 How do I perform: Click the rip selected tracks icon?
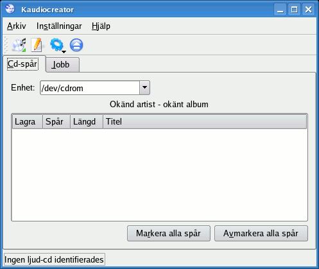pyautogui.click(x=19, y=45)
